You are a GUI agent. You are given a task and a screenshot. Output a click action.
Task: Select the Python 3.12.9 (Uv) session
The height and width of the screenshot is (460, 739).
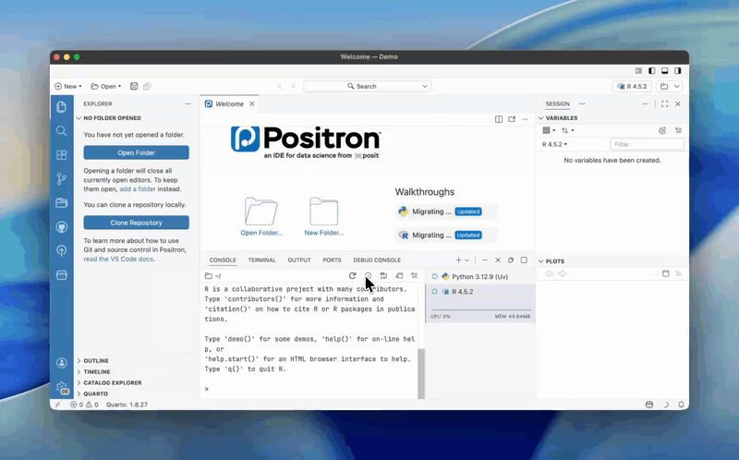tap(479, 277)
